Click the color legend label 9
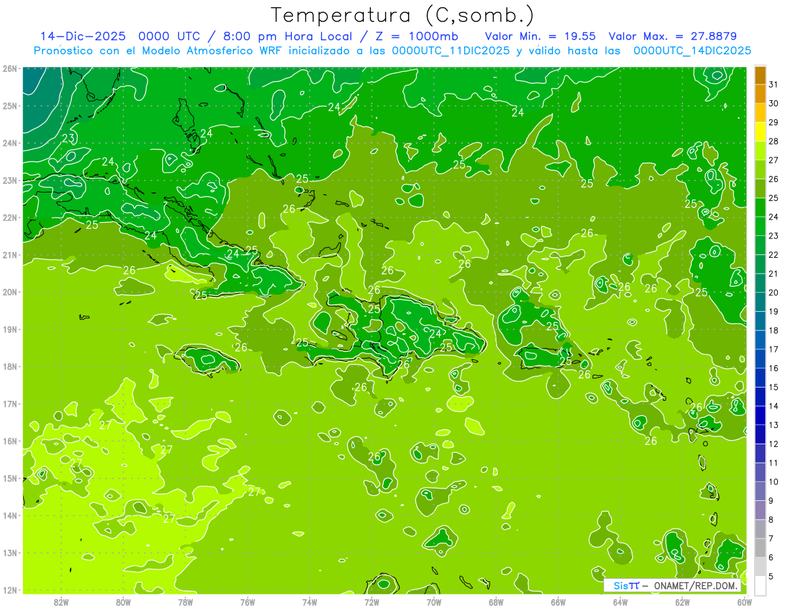 tap(771, 501)
